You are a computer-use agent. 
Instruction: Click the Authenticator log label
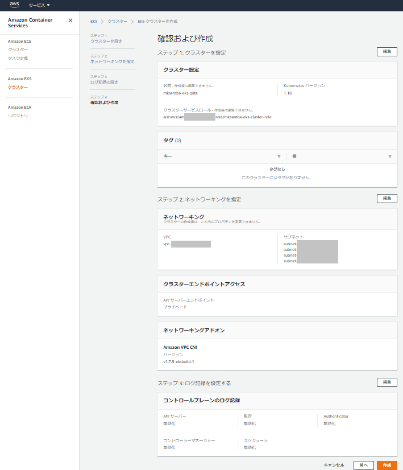[x=335, y=417]
